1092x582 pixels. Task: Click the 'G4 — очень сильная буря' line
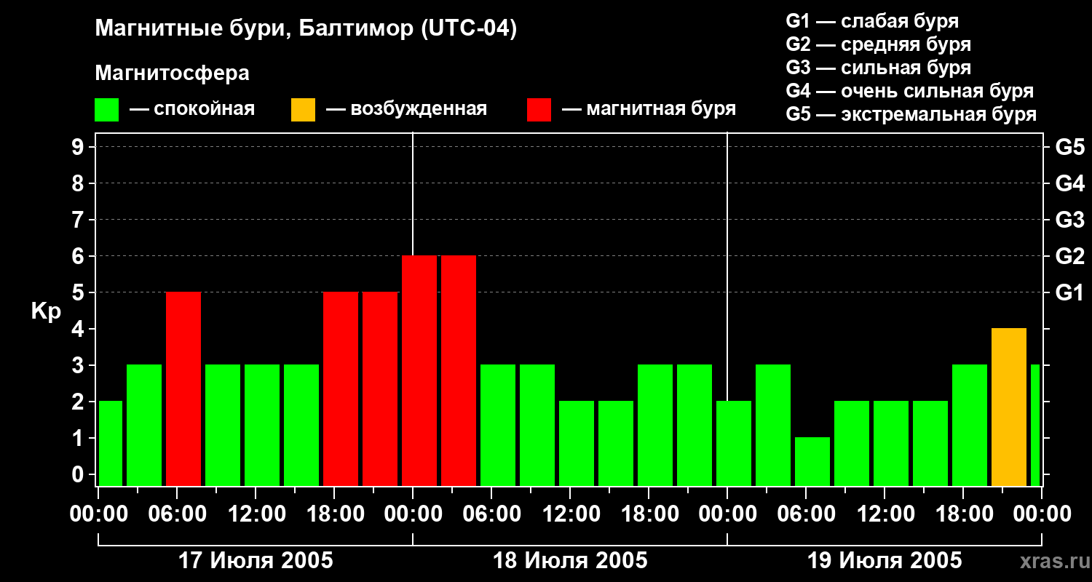910,91
